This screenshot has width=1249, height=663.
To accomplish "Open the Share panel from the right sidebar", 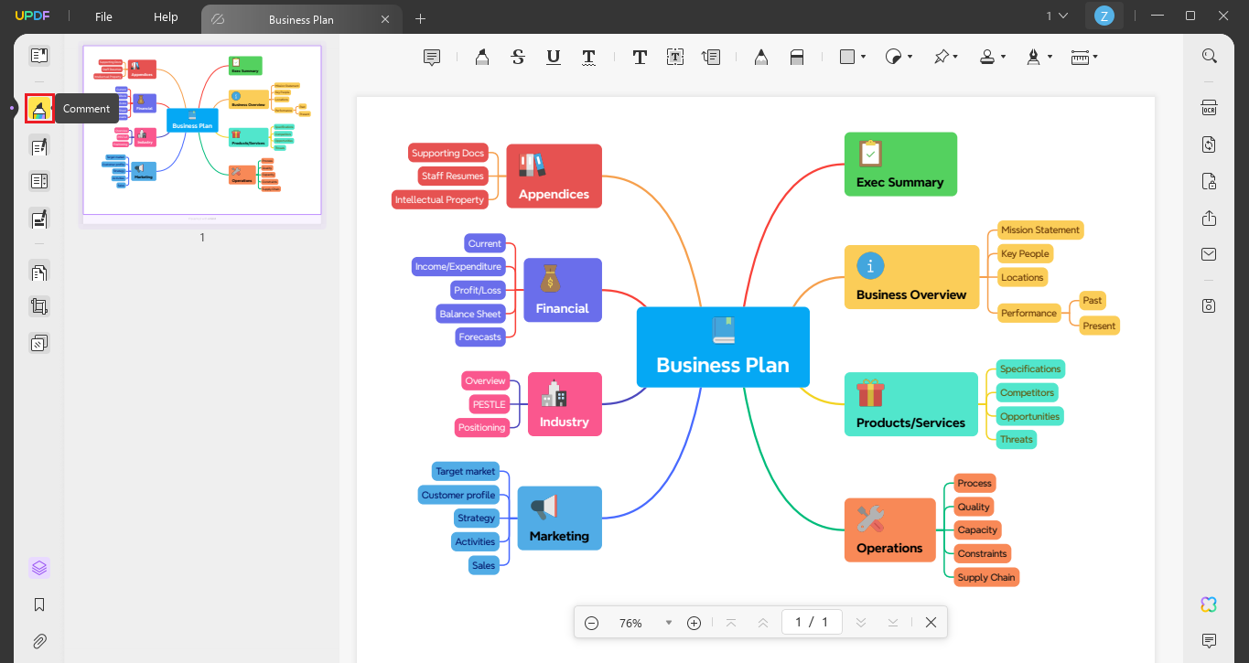I will click(1209, 219).
